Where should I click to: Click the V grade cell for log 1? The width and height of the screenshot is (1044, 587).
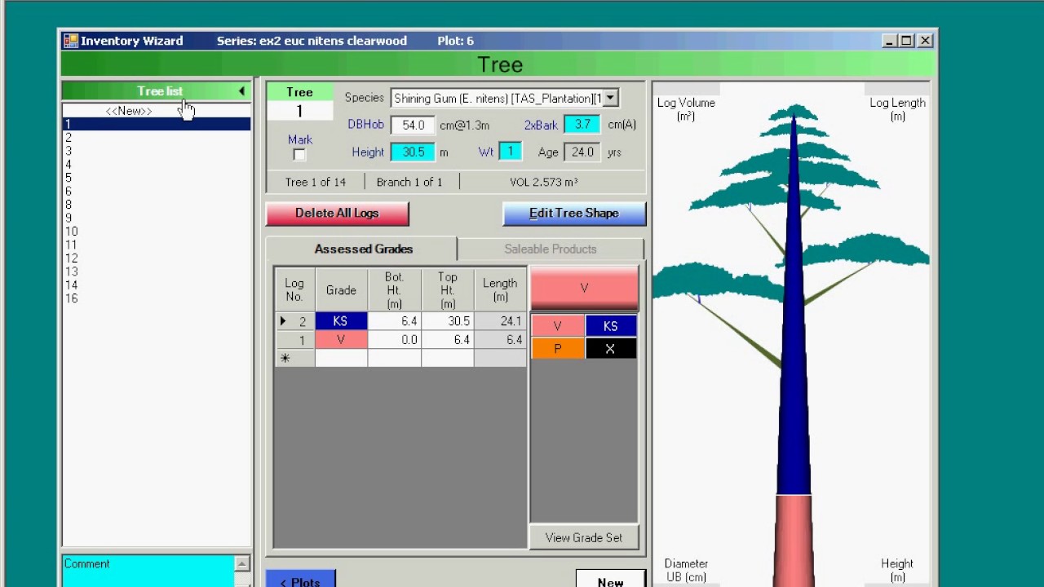click(x=341, y=340)
